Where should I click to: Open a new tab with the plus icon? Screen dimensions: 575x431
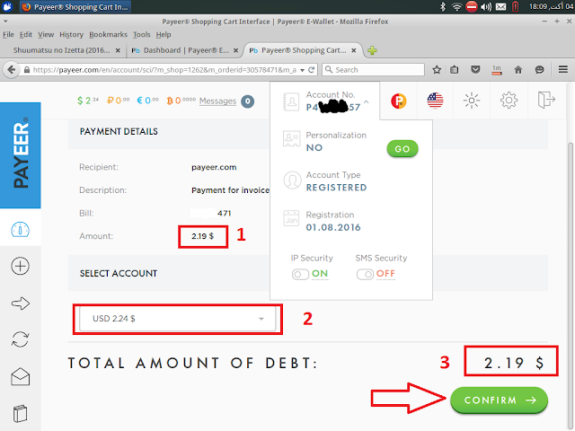click(x=372, y=50)
